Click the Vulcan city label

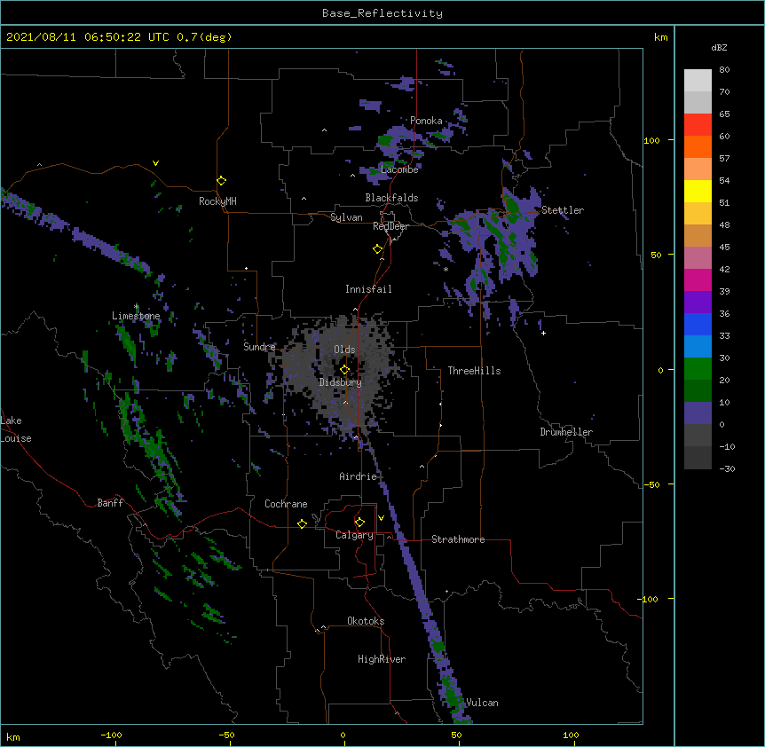tap(482, 703)
